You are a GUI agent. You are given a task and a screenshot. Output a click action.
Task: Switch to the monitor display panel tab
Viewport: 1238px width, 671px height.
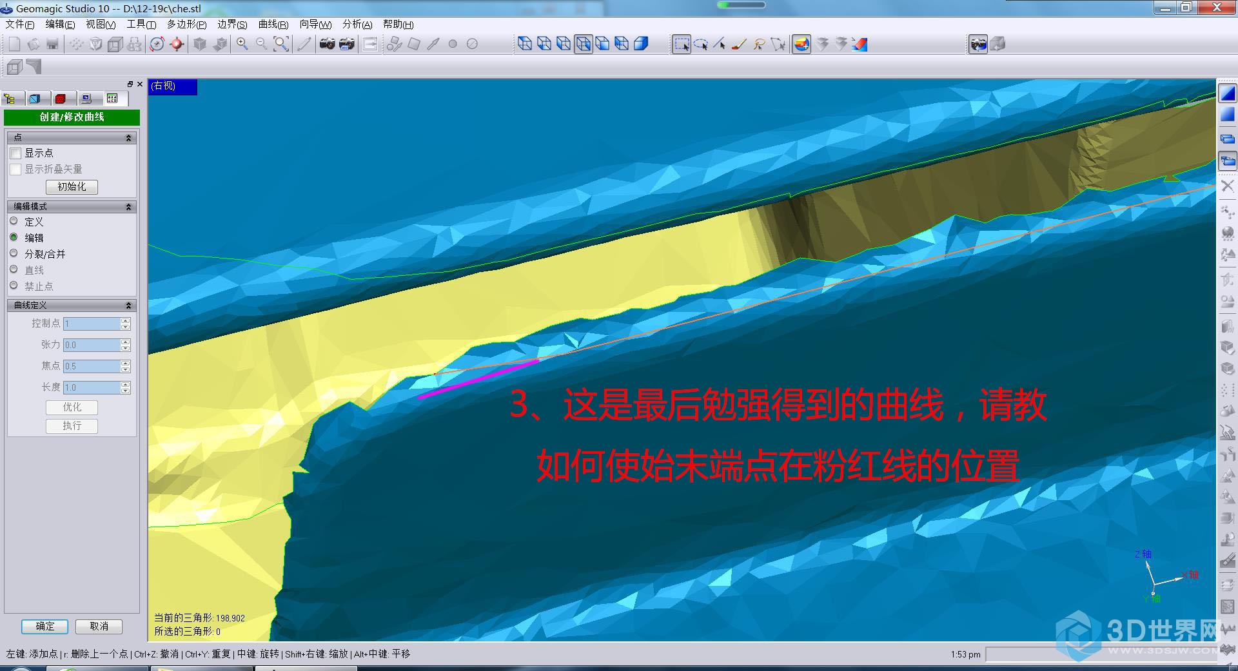pos(86,99)
